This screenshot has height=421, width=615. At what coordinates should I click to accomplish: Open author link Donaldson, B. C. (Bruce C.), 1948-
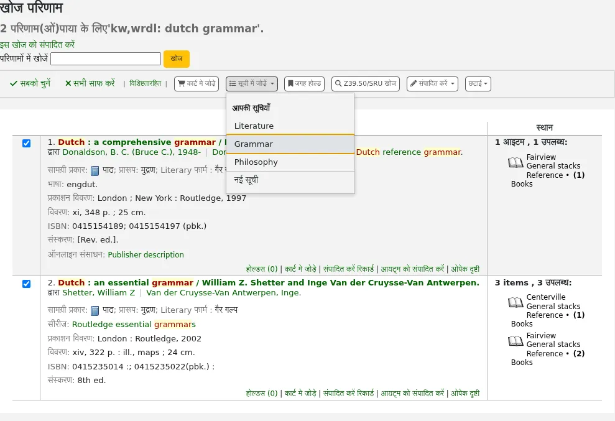tap(131, 152)
